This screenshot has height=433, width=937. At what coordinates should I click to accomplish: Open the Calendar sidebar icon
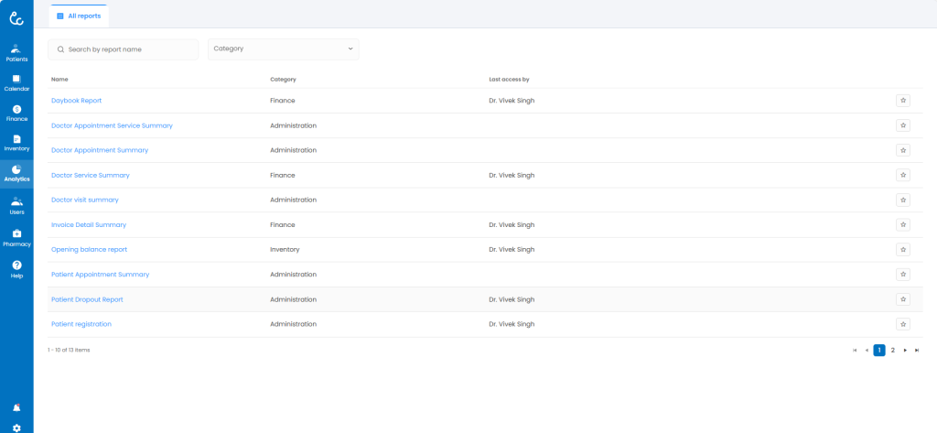click(x=16, y=81)
